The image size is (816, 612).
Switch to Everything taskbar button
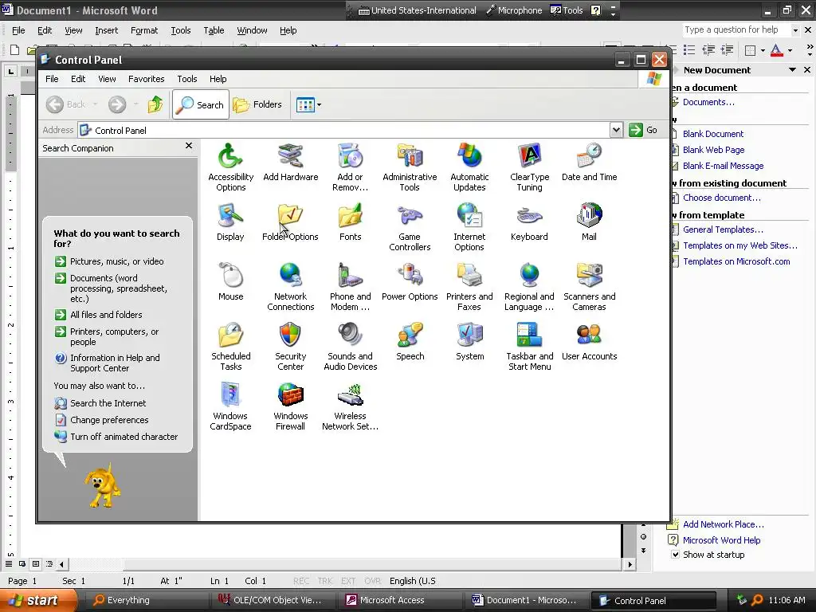coord(147,600)
